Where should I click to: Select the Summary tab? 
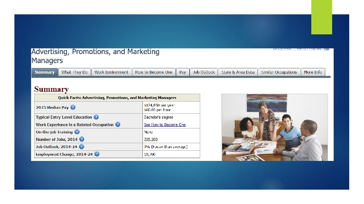pyautogui.click(x=45, y=72)
